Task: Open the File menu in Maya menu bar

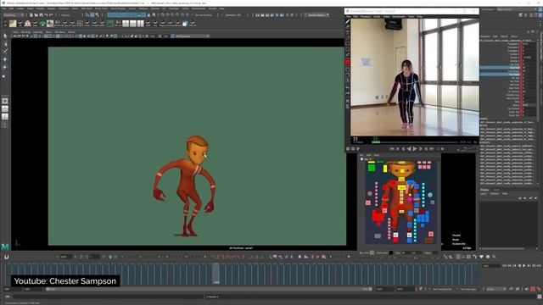Action: pos(3,8)
